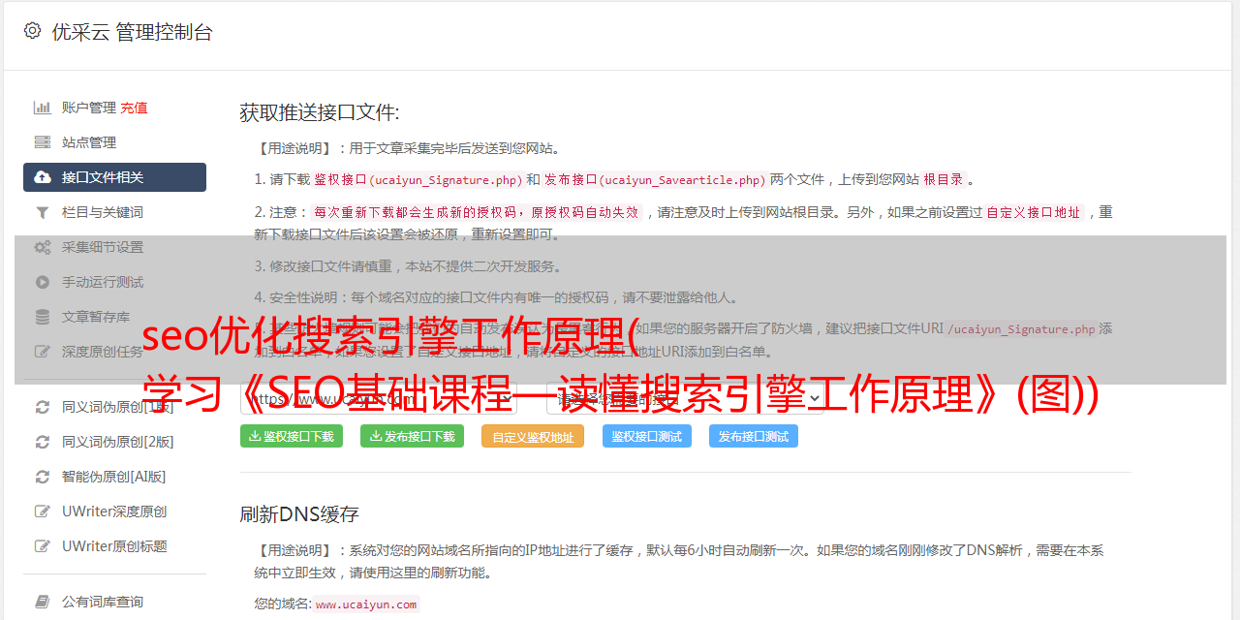This screenshot has width=1240, height=620.
Task: Click the edit icon for UWriter原创标题
Action: [x=43, y=546]
